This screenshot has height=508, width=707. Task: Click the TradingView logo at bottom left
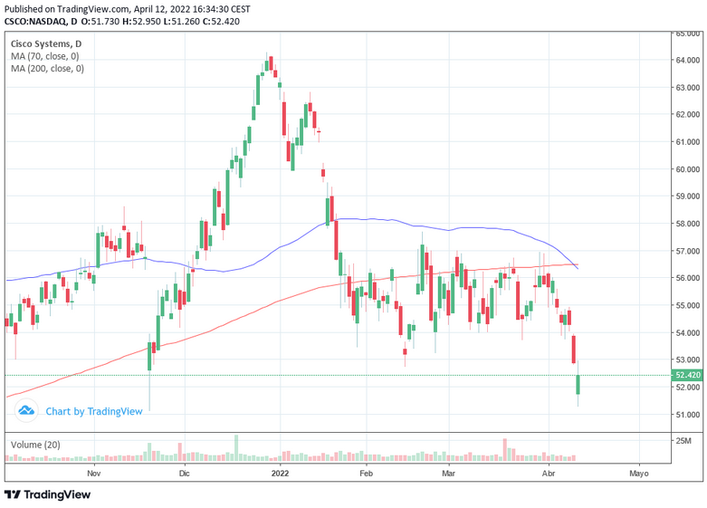[48, 495]
